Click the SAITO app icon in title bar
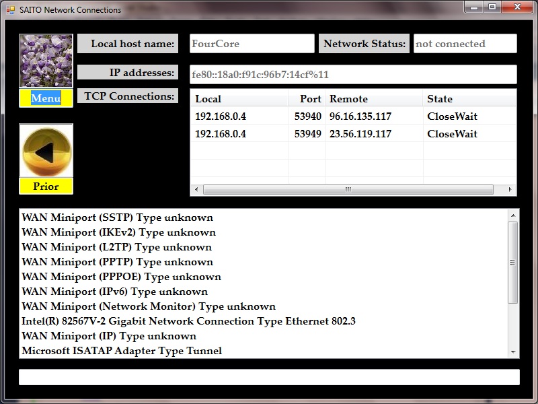 (x=10, y=10)
